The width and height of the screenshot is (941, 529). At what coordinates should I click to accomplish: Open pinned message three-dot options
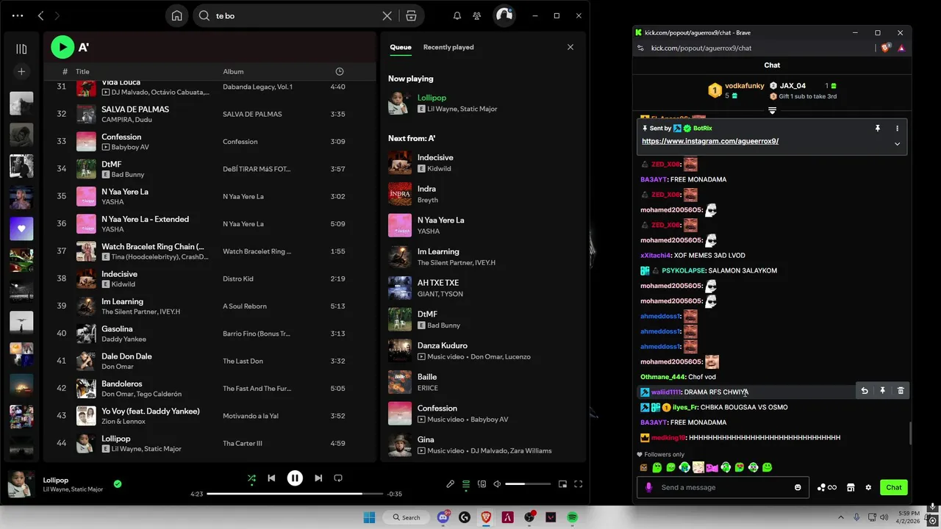[897, 129]
